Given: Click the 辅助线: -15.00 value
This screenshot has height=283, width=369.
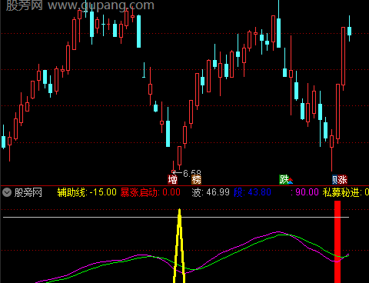Looking at the screenshot, I should click(x=87, y=192).
